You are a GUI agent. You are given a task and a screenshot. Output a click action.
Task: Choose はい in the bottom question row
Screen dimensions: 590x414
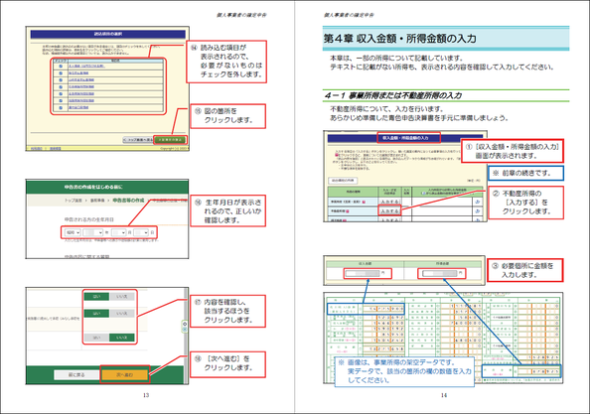[96, 338]
